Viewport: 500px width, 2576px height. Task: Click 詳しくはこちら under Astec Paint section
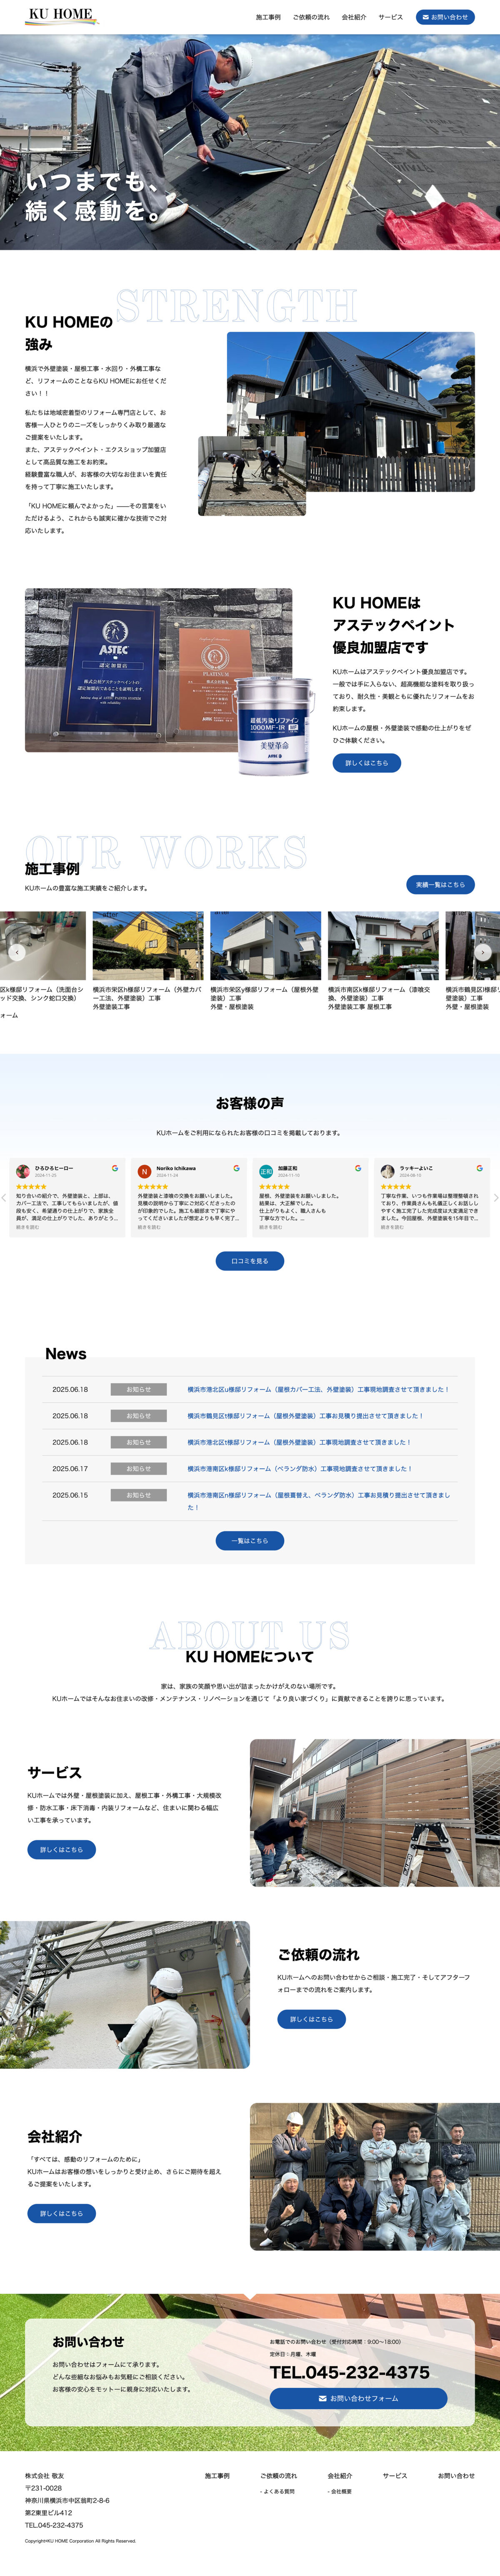pos(367,763)
